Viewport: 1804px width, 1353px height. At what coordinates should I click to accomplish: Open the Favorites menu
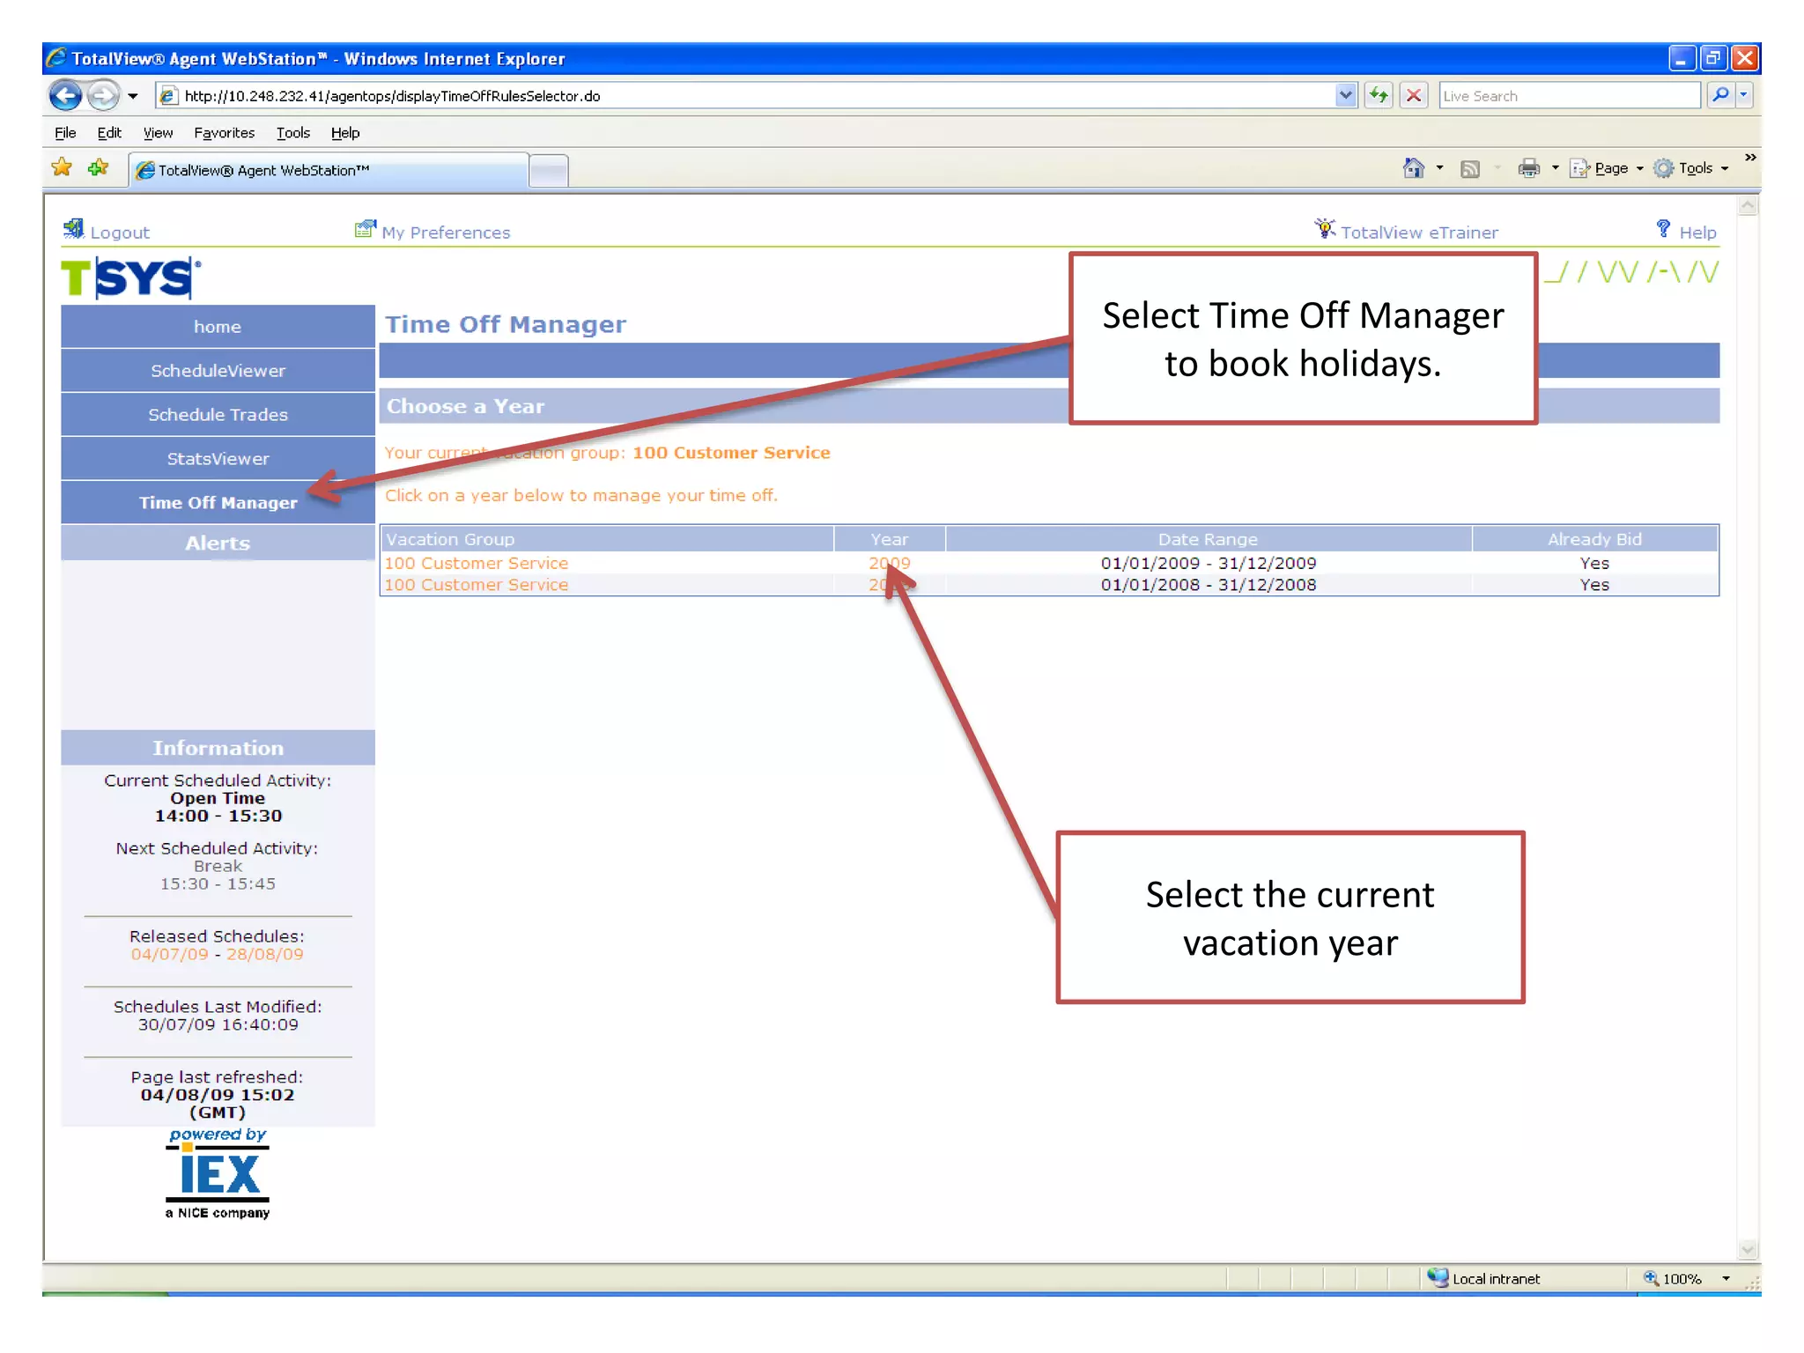[x=224, y=133]
